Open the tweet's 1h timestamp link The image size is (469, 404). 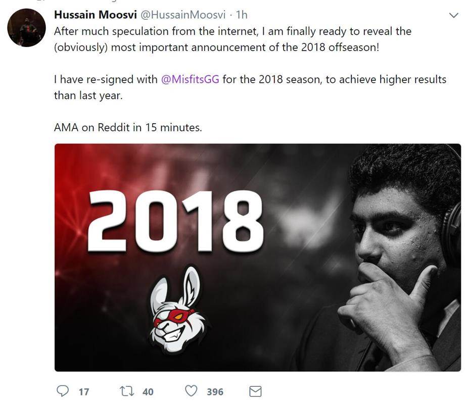242,15
